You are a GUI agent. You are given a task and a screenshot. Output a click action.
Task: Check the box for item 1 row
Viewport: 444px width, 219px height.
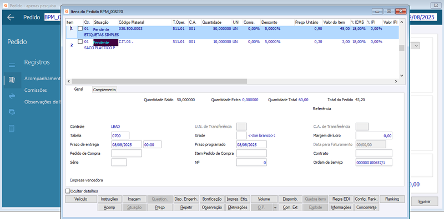80,29
